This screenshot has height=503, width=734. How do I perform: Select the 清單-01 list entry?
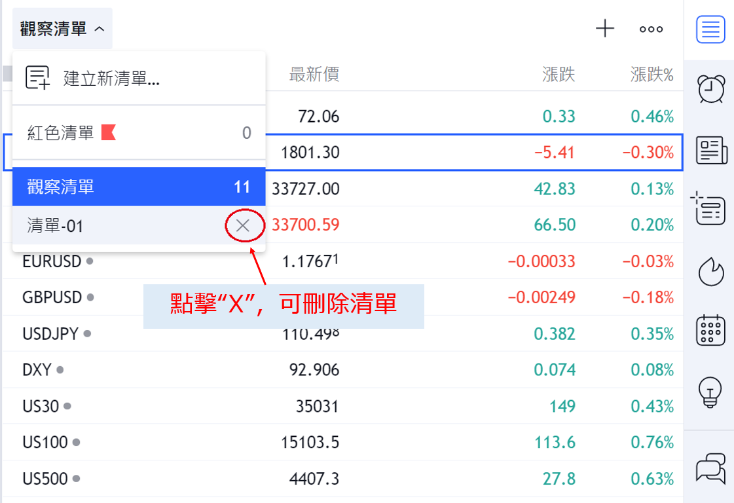tap(139, 225)
